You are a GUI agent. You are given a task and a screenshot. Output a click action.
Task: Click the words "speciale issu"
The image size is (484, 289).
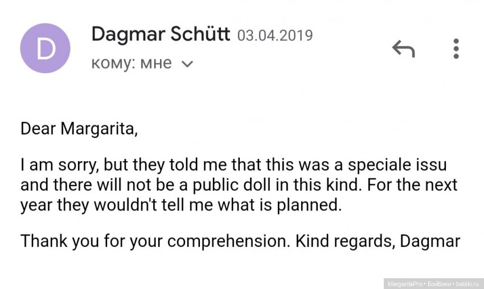click(405, 166)
